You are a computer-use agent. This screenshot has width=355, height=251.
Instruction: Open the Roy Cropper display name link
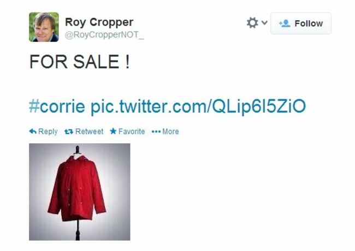click(99, 22)
